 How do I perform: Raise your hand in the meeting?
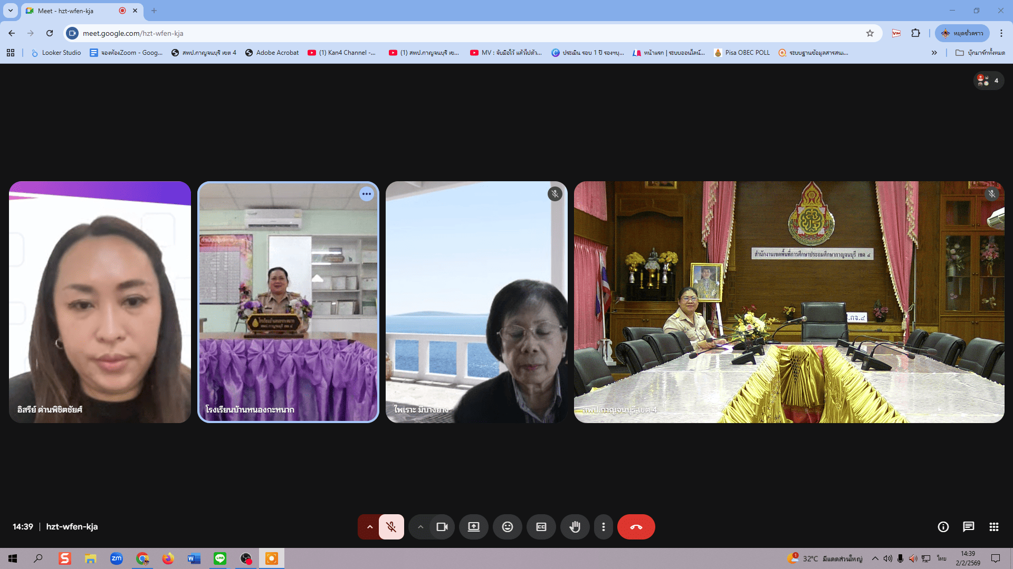click(575, 527)
